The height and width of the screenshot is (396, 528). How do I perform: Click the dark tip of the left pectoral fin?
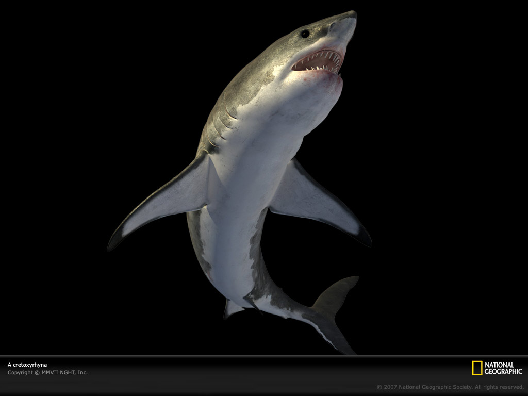click(x=114, y=241)
